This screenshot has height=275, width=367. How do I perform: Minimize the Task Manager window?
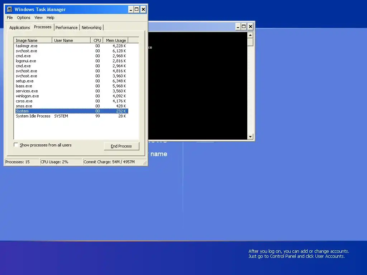click(x=131, y=10)
